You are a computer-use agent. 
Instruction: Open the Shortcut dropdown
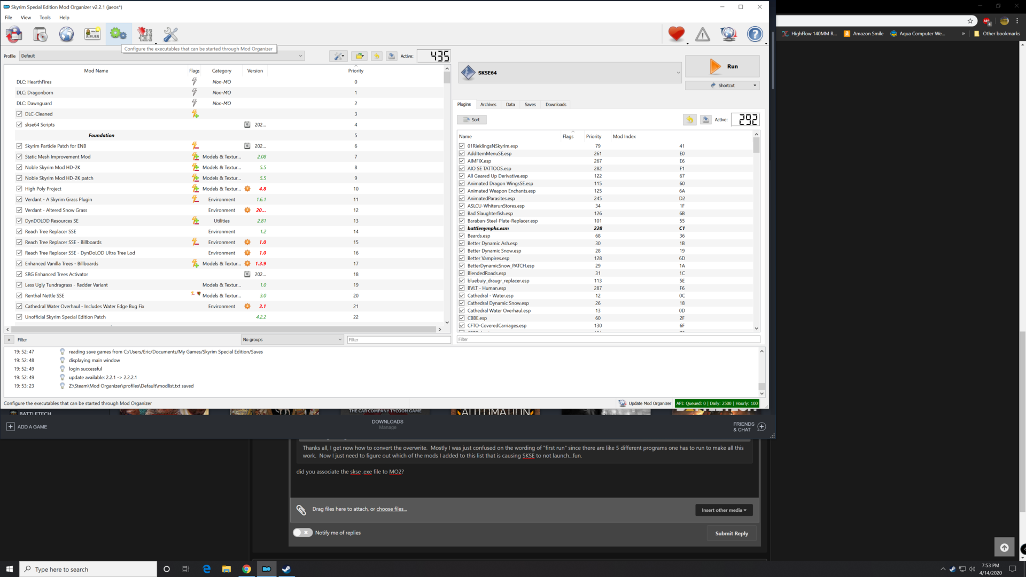coord(722,85)
